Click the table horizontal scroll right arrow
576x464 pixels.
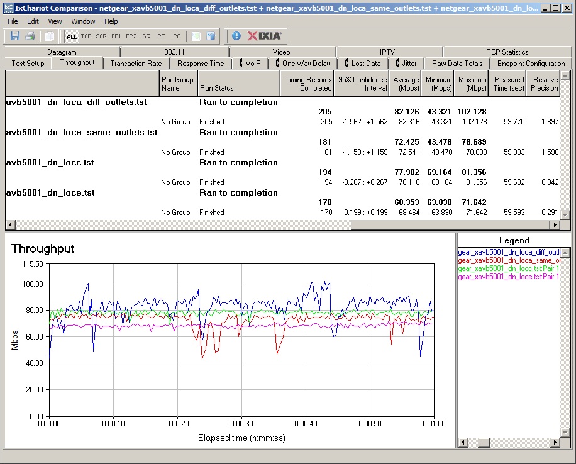pyautogui.click(x=555, y=224)
